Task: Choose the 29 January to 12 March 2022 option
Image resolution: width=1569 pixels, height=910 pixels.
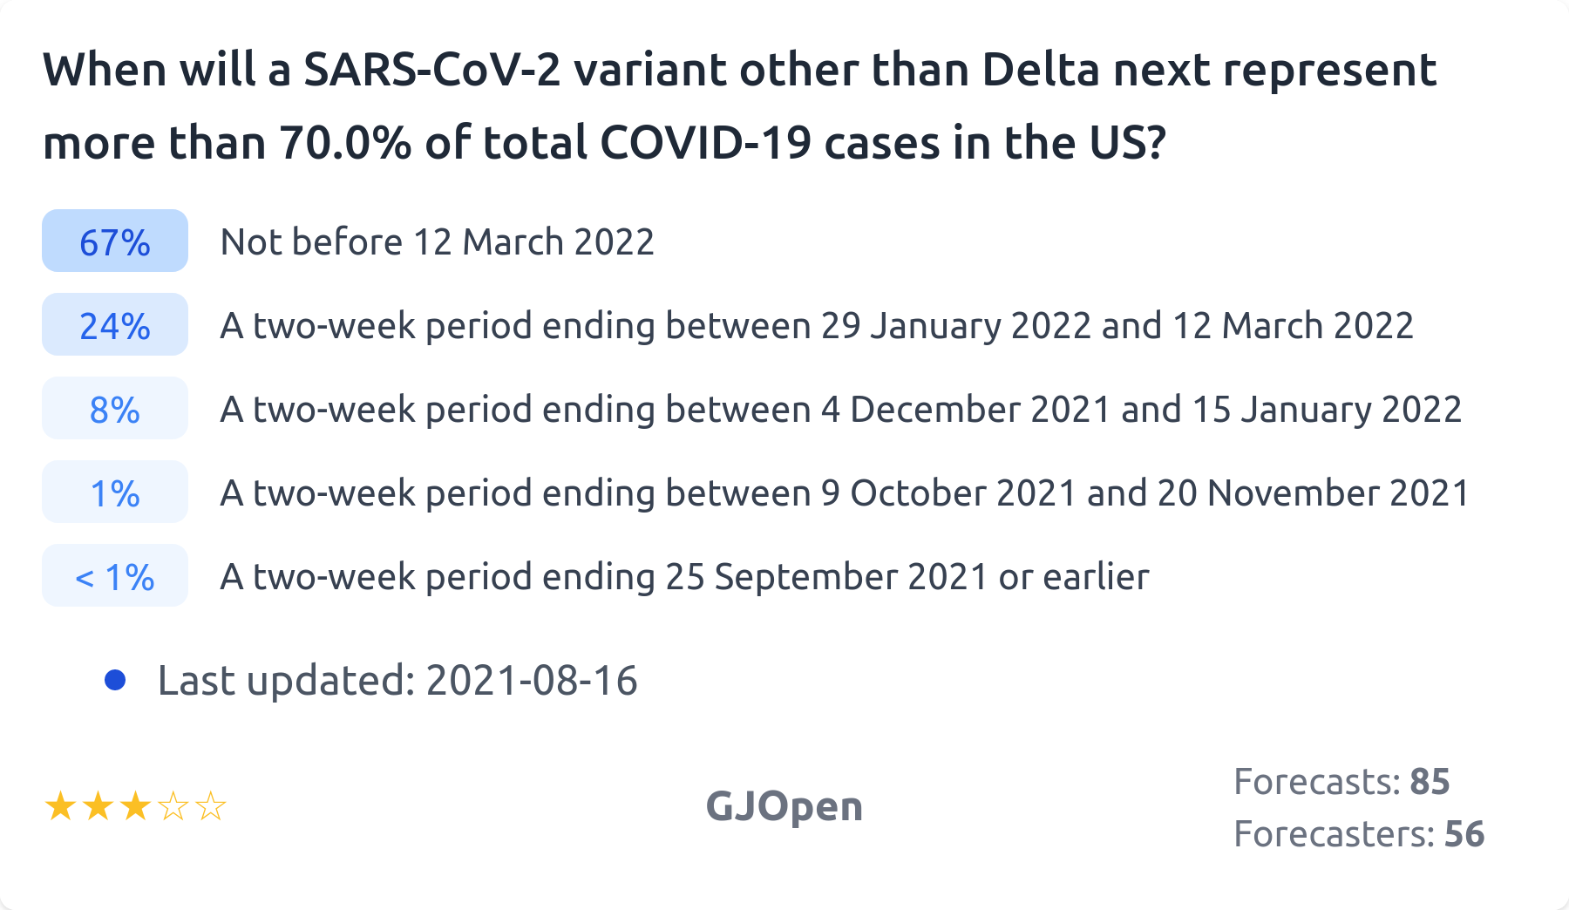Action: click(816, 325)
